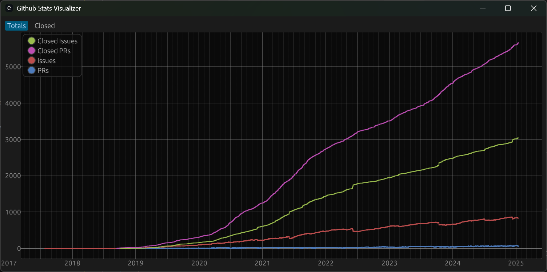Click the 4000 y-axis label
Image resolution: width=547 pixels, height=272 pixels.
tap(12, 103)
